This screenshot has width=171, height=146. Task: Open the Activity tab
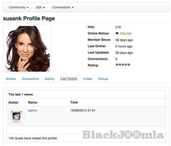pos(50,79)
